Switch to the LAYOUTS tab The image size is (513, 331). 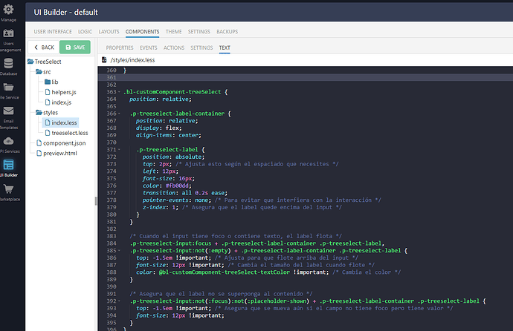pos(109,32)
